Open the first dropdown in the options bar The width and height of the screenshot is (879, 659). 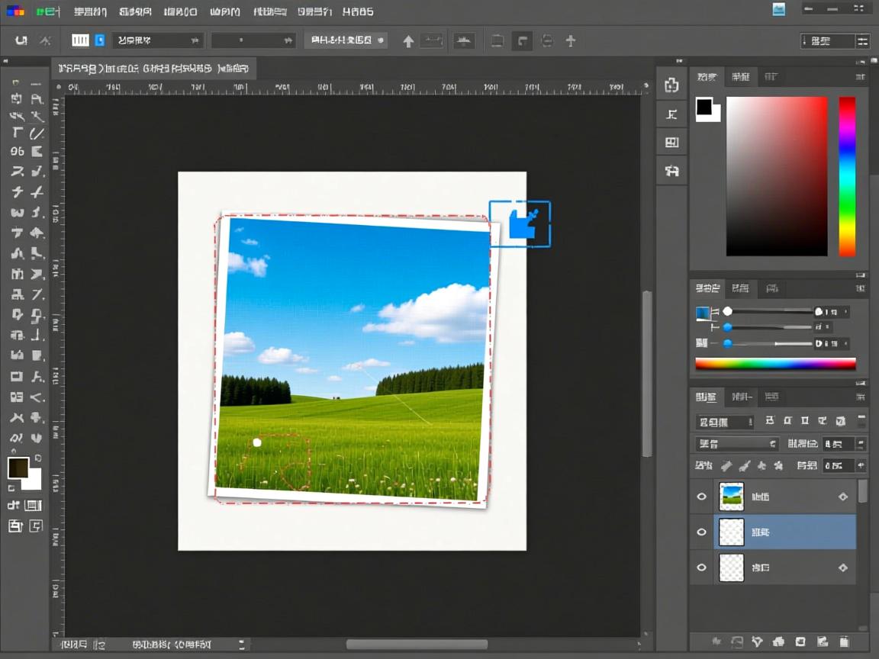click(x=158, y=40)
